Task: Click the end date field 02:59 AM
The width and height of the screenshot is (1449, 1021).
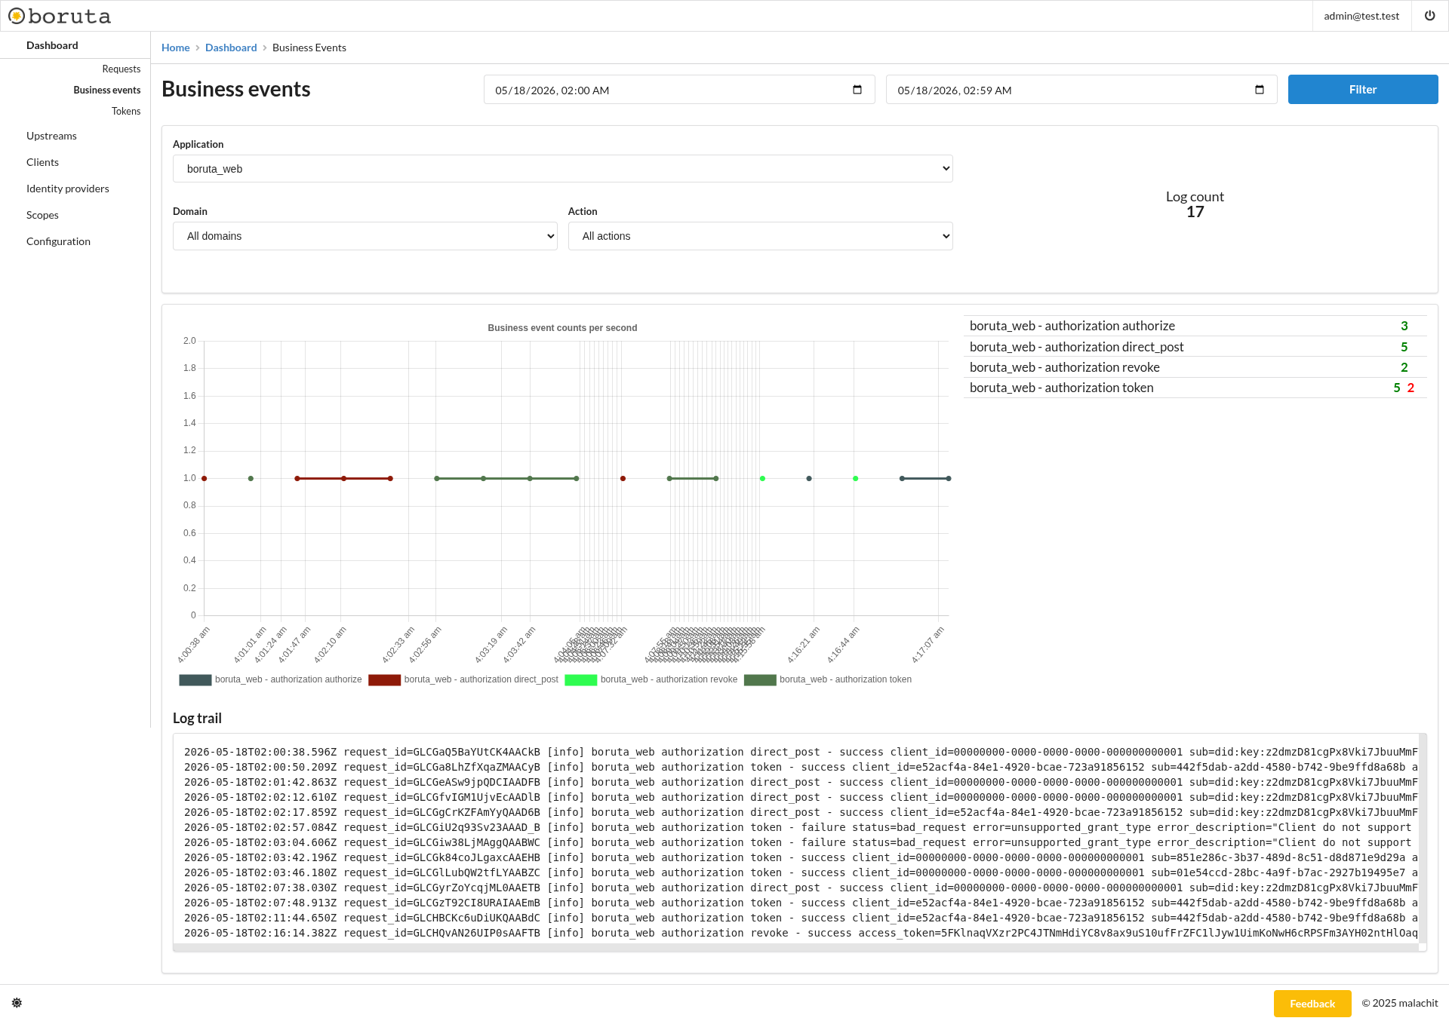Action: 1081,90
